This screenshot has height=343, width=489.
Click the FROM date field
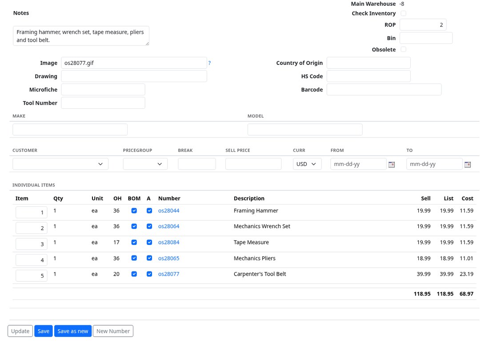(x=358, y=164)
